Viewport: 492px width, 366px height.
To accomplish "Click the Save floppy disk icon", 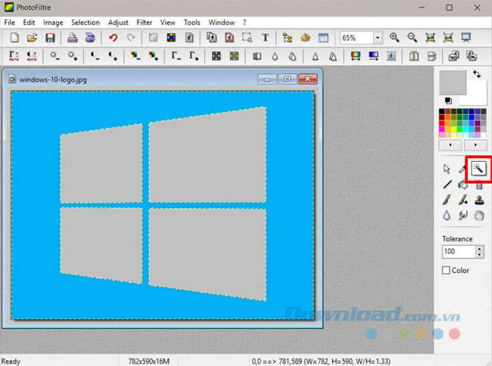I will click(50, 38).
